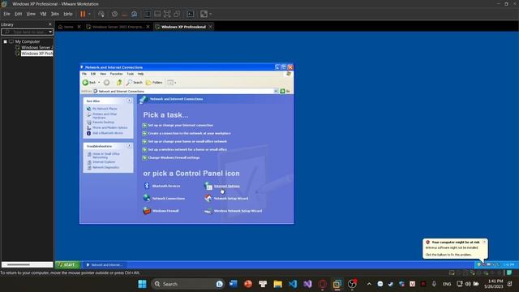Collapse the Troubleshooters panel chevron
The height and width of the screenshot is (292, 519).
click(x=130, y=146)
